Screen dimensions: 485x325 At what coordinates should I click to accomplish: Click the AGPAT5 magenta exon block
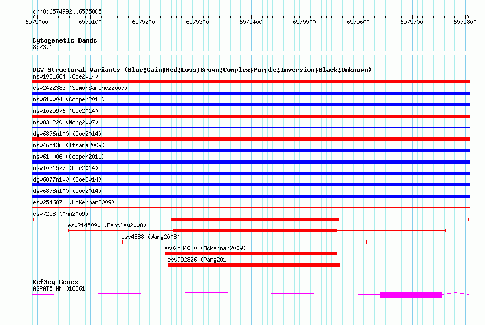tap(411, 295)
